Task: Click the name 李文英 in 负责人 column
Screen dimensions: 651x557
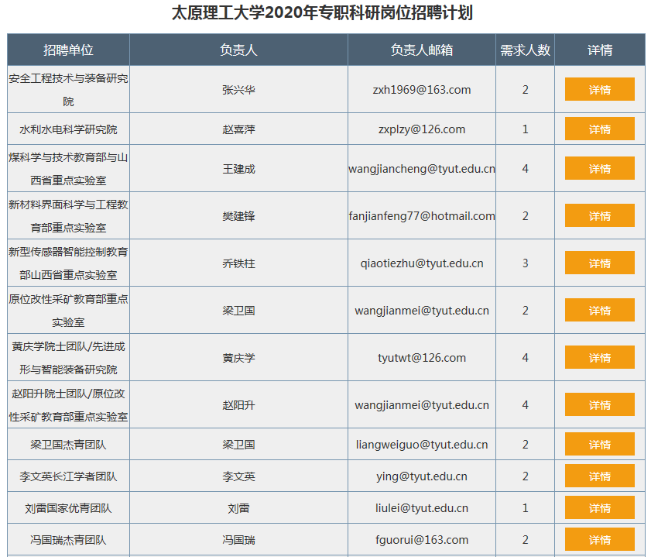Action: (x=238, y=476)
